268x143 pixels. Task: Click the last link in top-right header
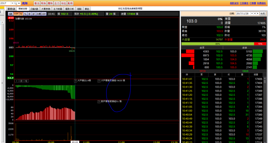click(261, 3)
